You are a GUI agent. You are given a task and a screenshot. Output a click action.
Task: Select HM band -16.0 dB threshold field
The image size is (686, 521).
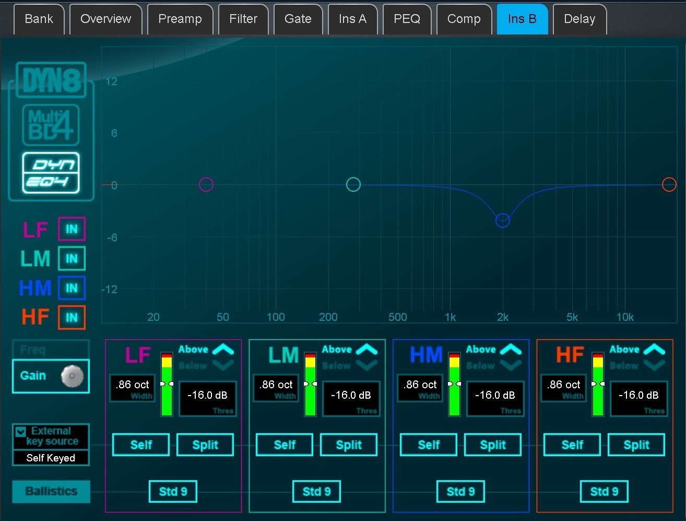495,399
